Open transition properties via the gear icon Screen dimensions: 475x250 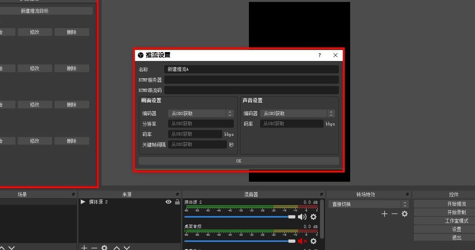click(x=405, y=214)
